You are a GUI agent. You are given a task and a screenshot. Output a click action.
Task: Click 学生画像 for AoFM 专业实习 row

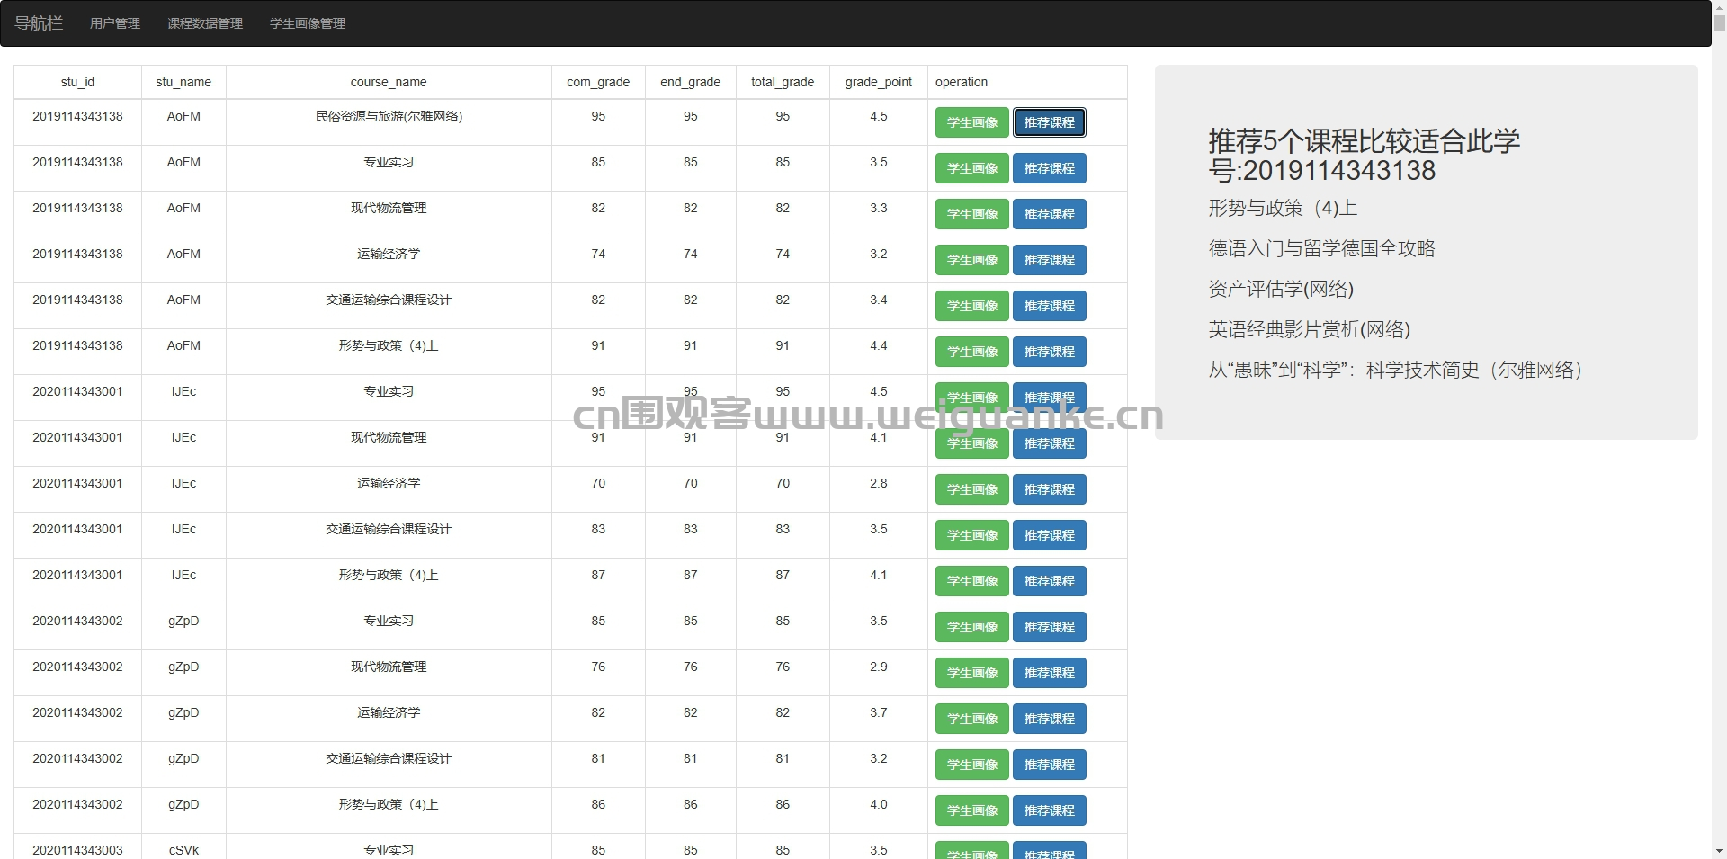pos(972,168)
